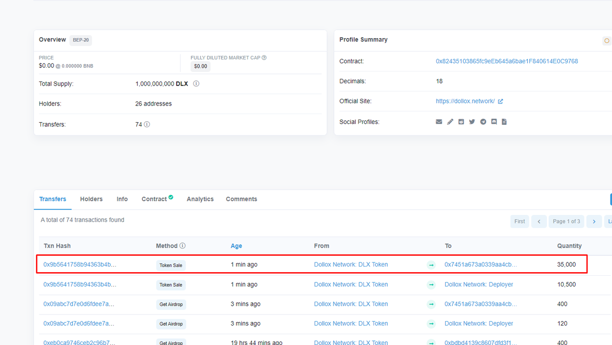Open contract address 0x82435103865fc9eEb645a6bae1F840614E0C9768
Viewport: 612px width, 345px height.
point(507,61)
